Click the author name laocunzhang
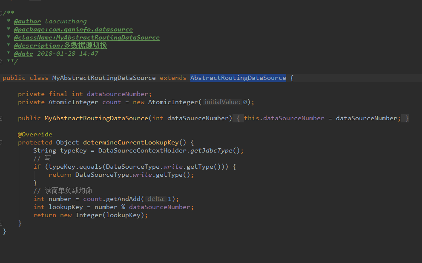Screen dimensions: 422x263 (x=66, y=22)
